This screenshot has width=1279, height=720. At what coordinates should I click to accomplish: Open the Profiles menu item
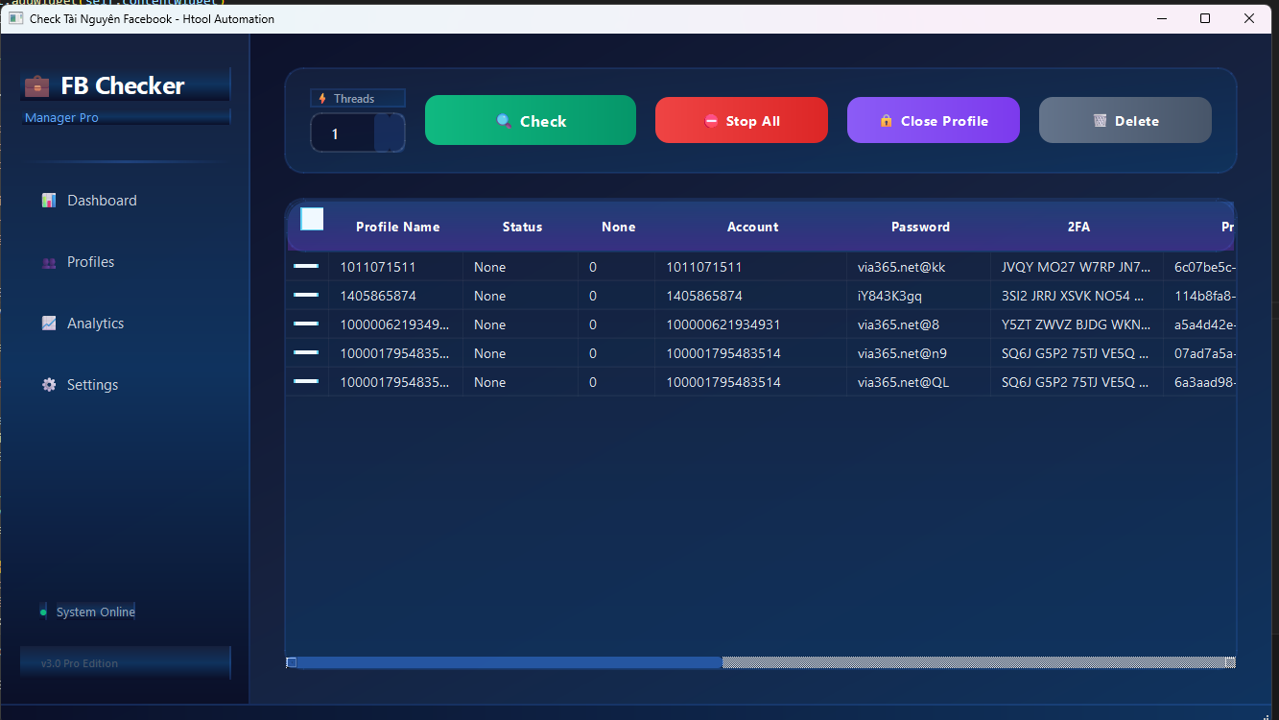pyautogui.click(x=90, y=262)
